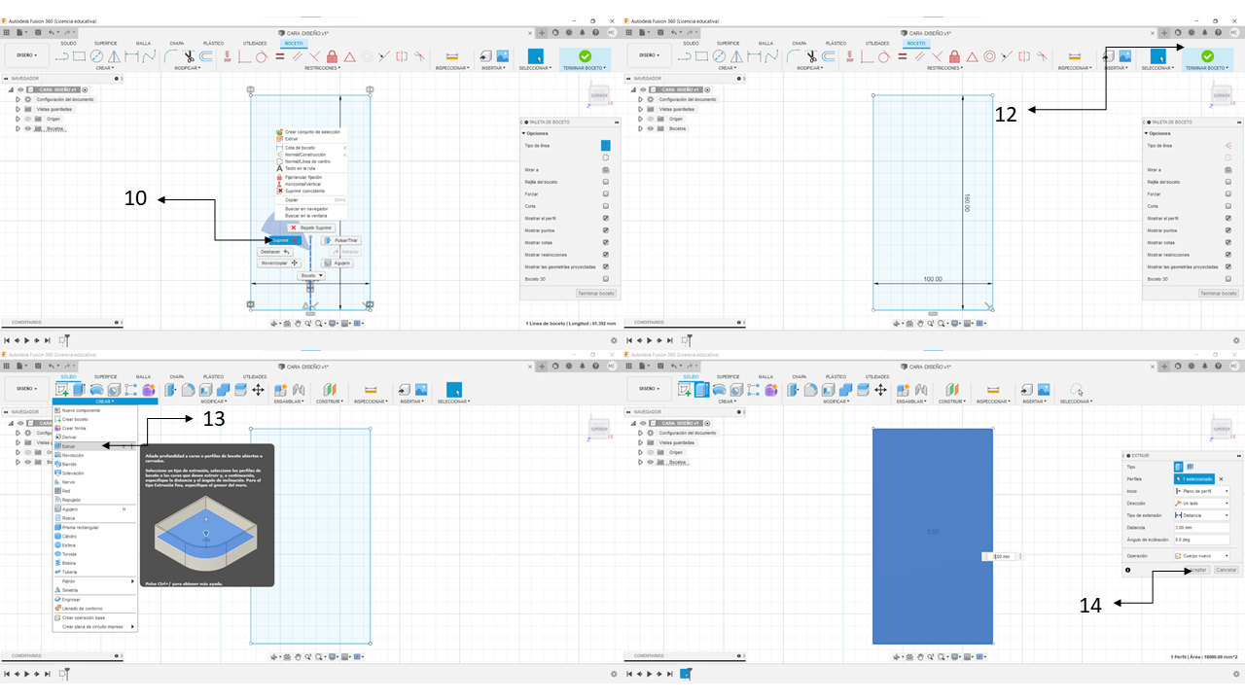The width and height of the screenshot is (1245, 700).
Task: Click the Combine icon in bottom-right window
Action: 845,390
